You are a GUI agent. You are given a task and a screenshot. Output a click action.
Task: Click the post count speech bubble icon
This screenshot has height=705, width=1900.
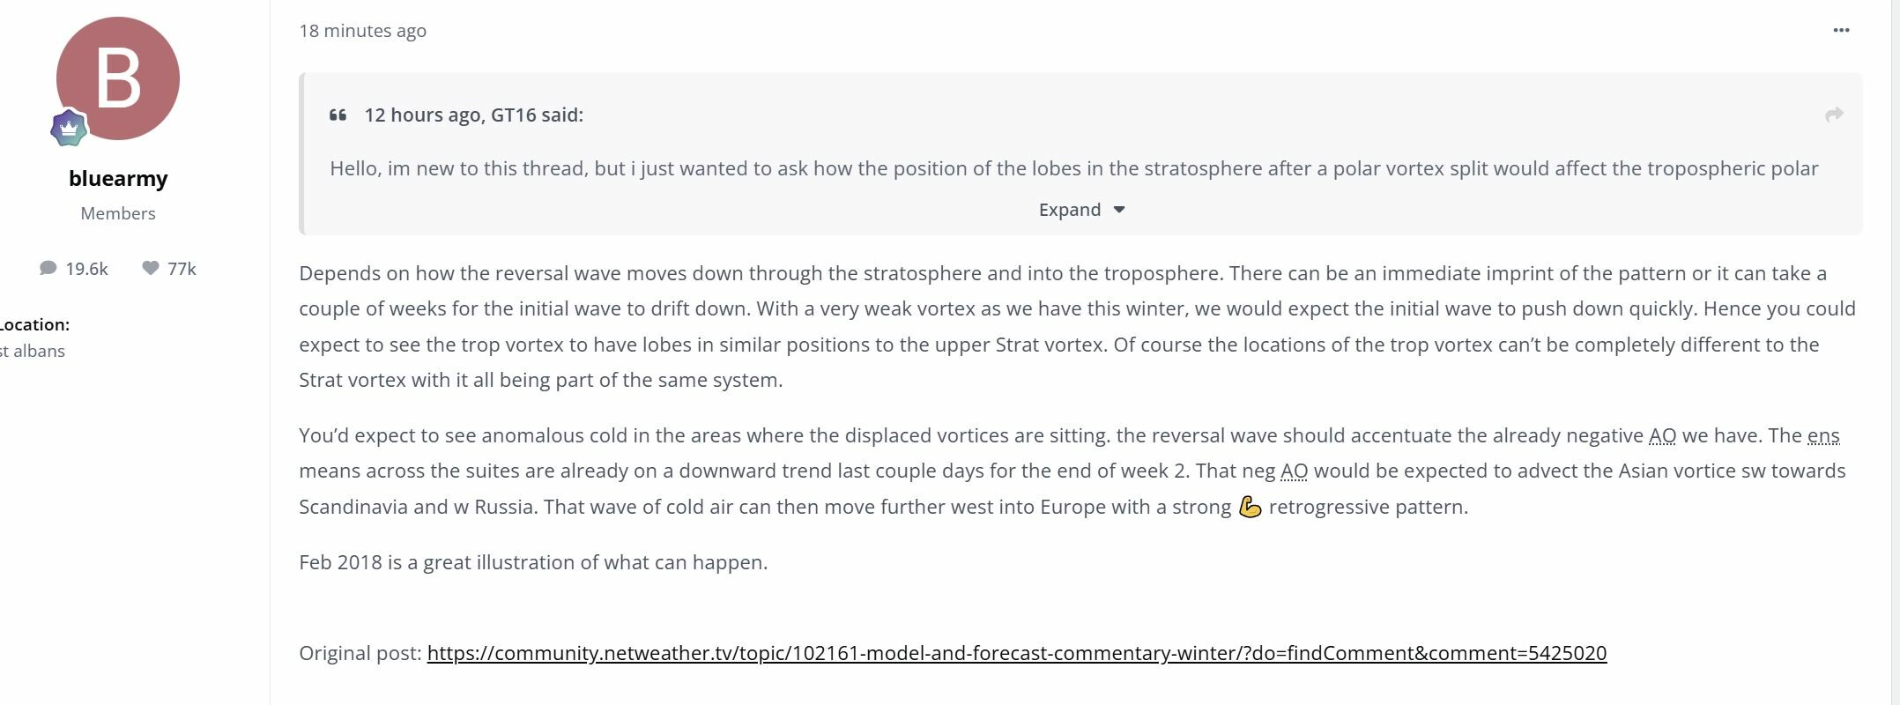48,268
